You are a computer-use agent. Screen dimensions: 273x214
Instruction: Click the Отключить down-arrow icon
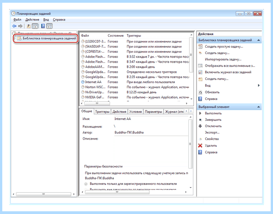200,126
